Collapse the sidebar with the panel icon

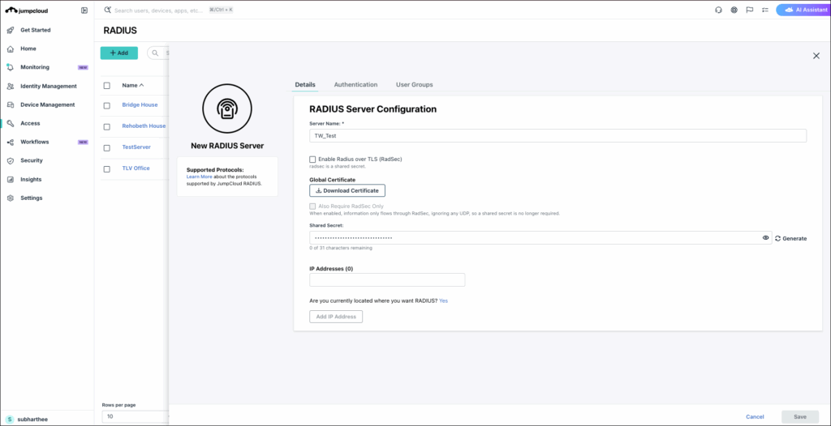pyautogui.click(x=84, y=10)
